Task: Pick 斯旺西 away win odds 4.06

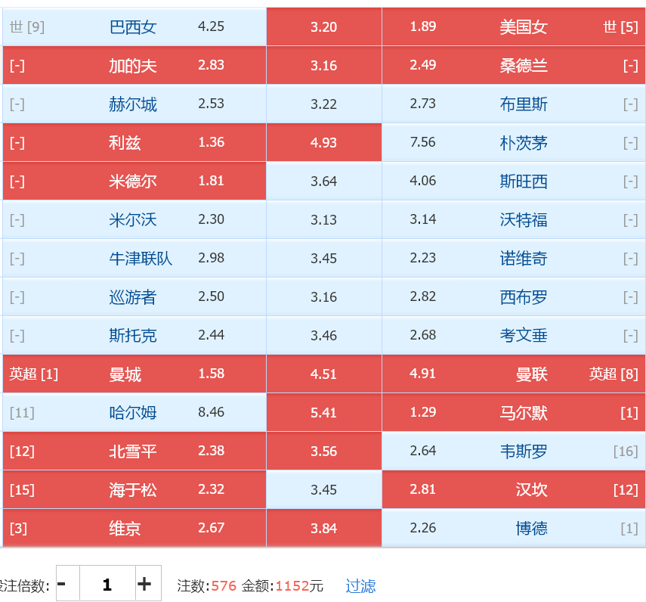Action: point(513,181)
